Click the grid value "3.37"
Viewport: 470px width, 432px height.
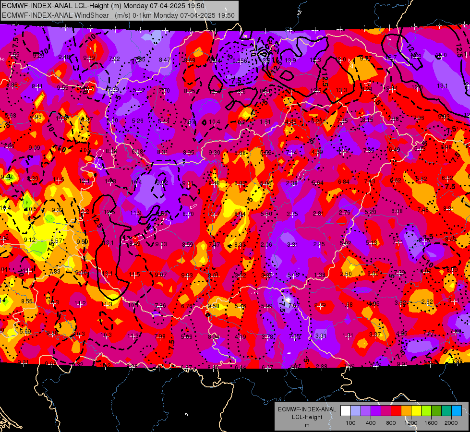click(375, 334)
